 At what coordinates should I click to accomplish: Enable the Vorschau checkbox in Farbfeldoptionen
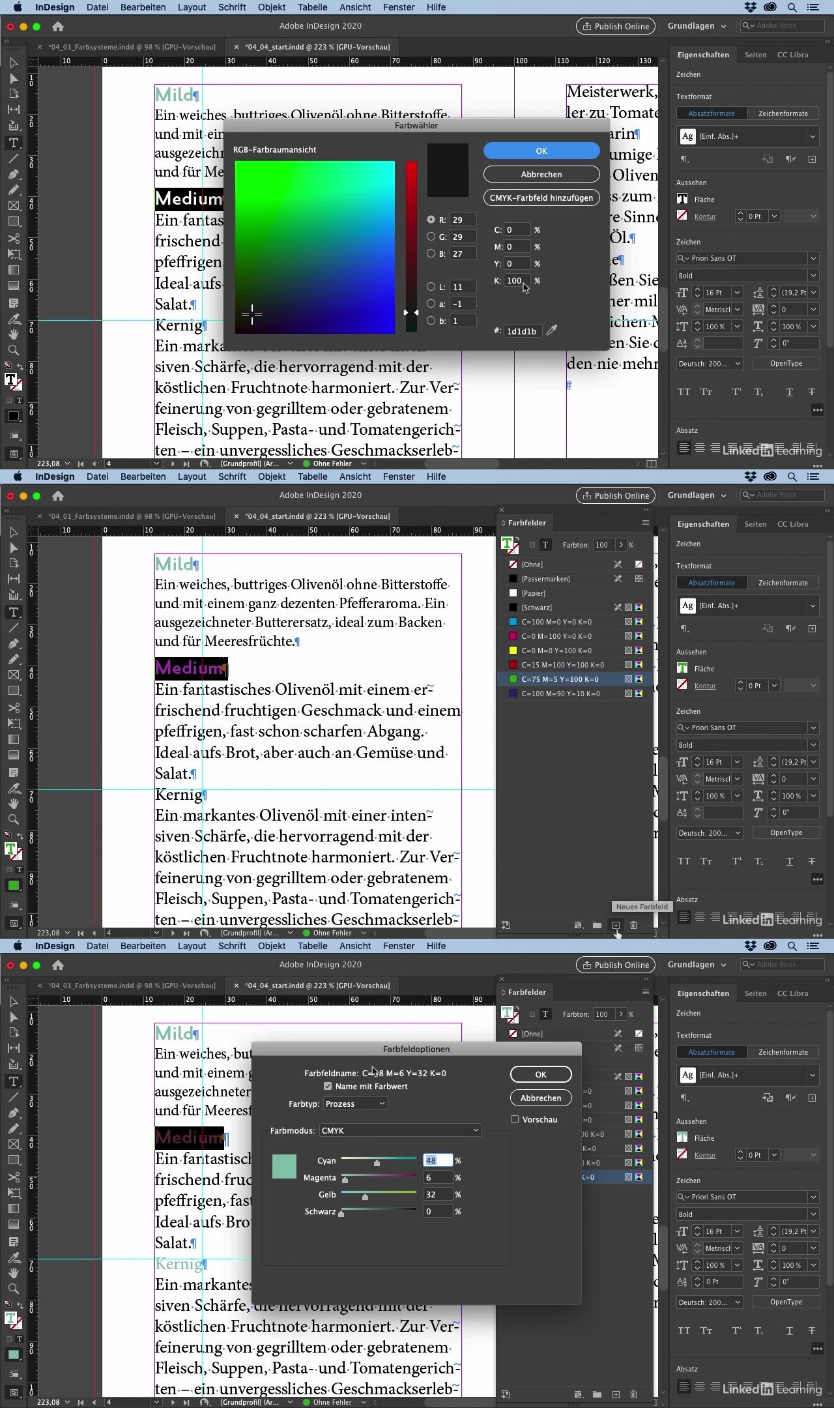pos(515,1119)
